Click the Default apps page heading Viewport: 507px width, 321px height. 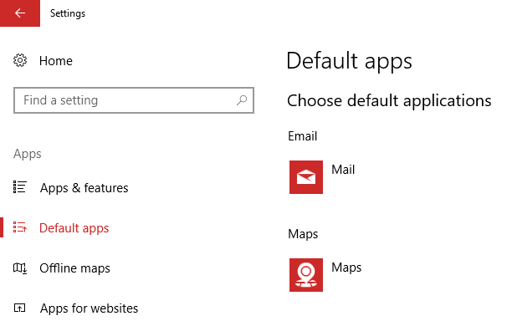[x=349, y=61]
